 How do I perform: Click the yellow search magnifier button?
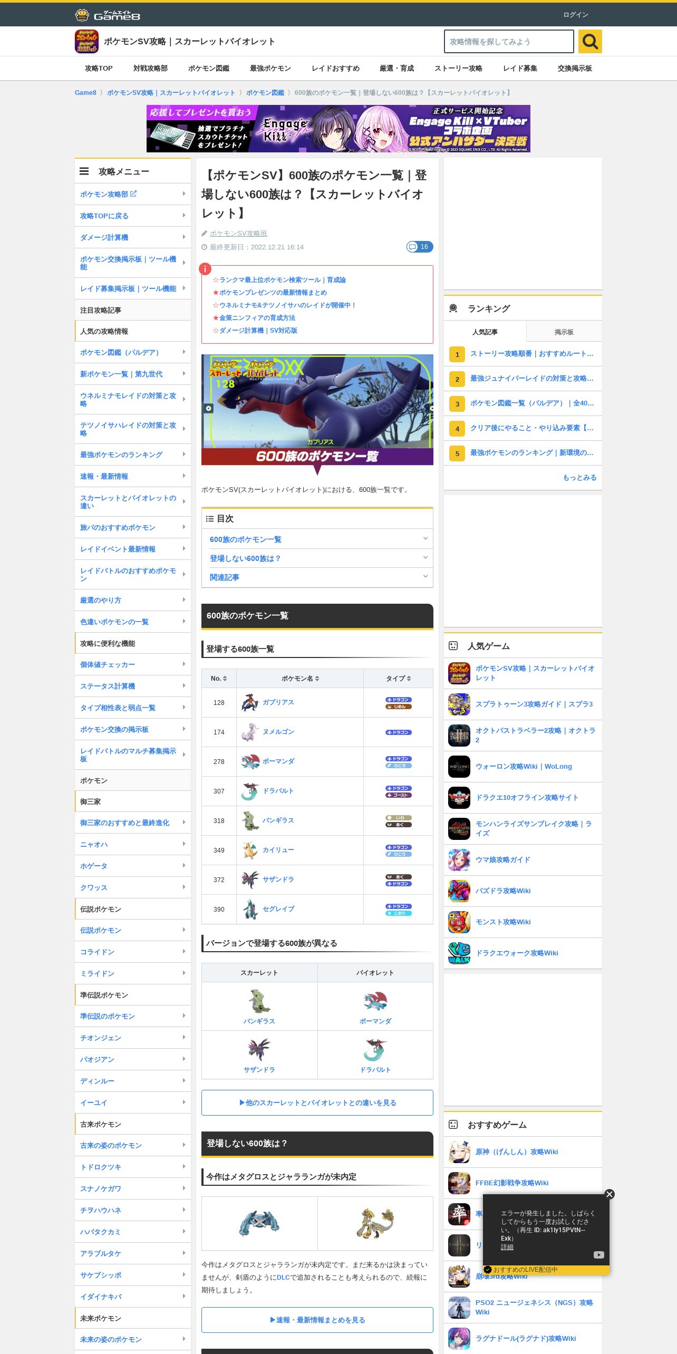590,41
